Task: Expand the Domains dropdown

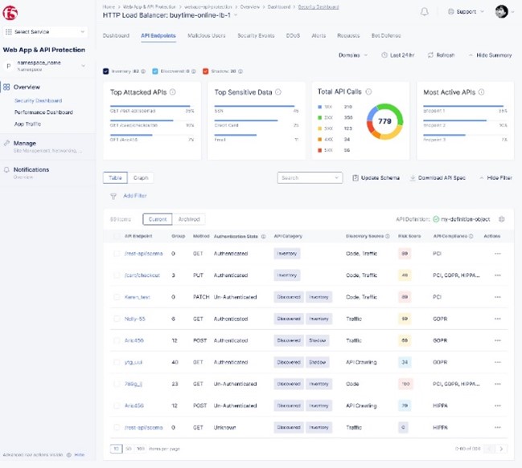Action: tap(353, 55)
